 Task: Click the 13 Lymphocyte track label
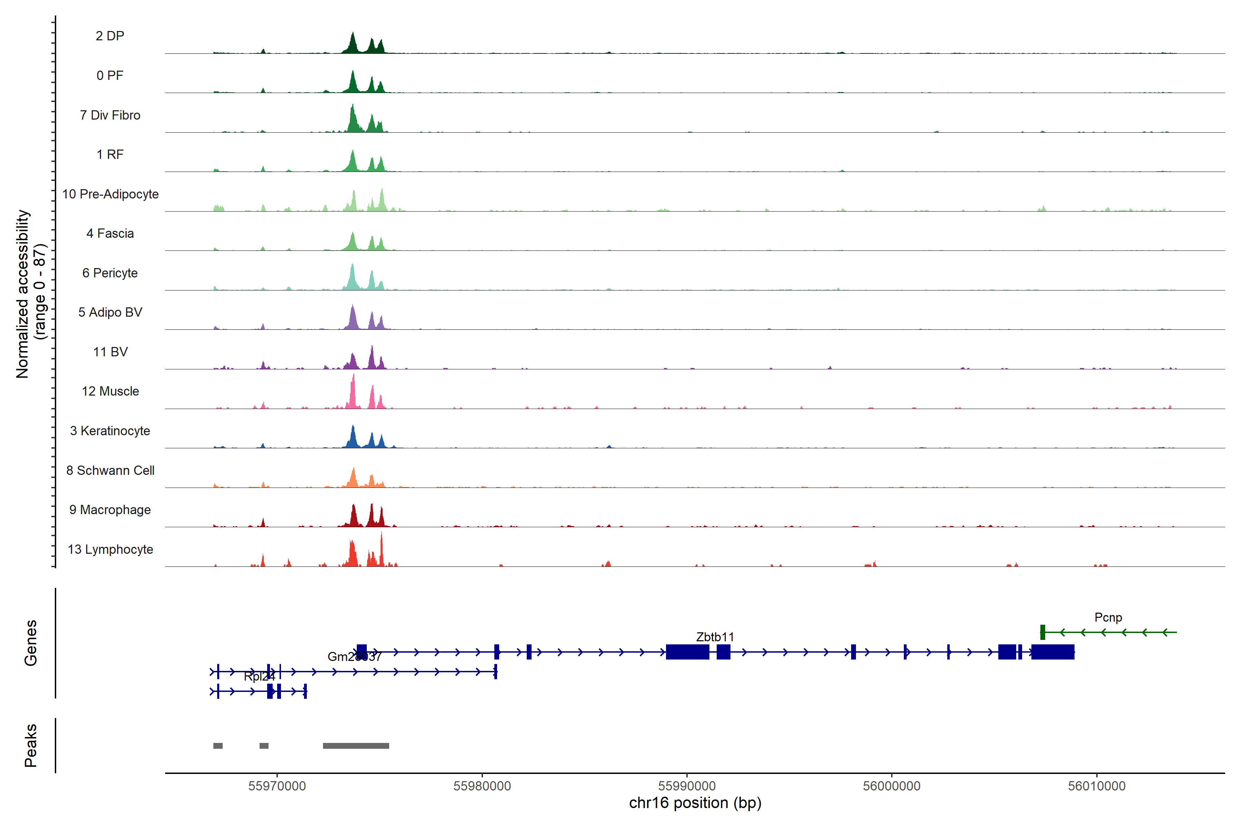(110, 549)
